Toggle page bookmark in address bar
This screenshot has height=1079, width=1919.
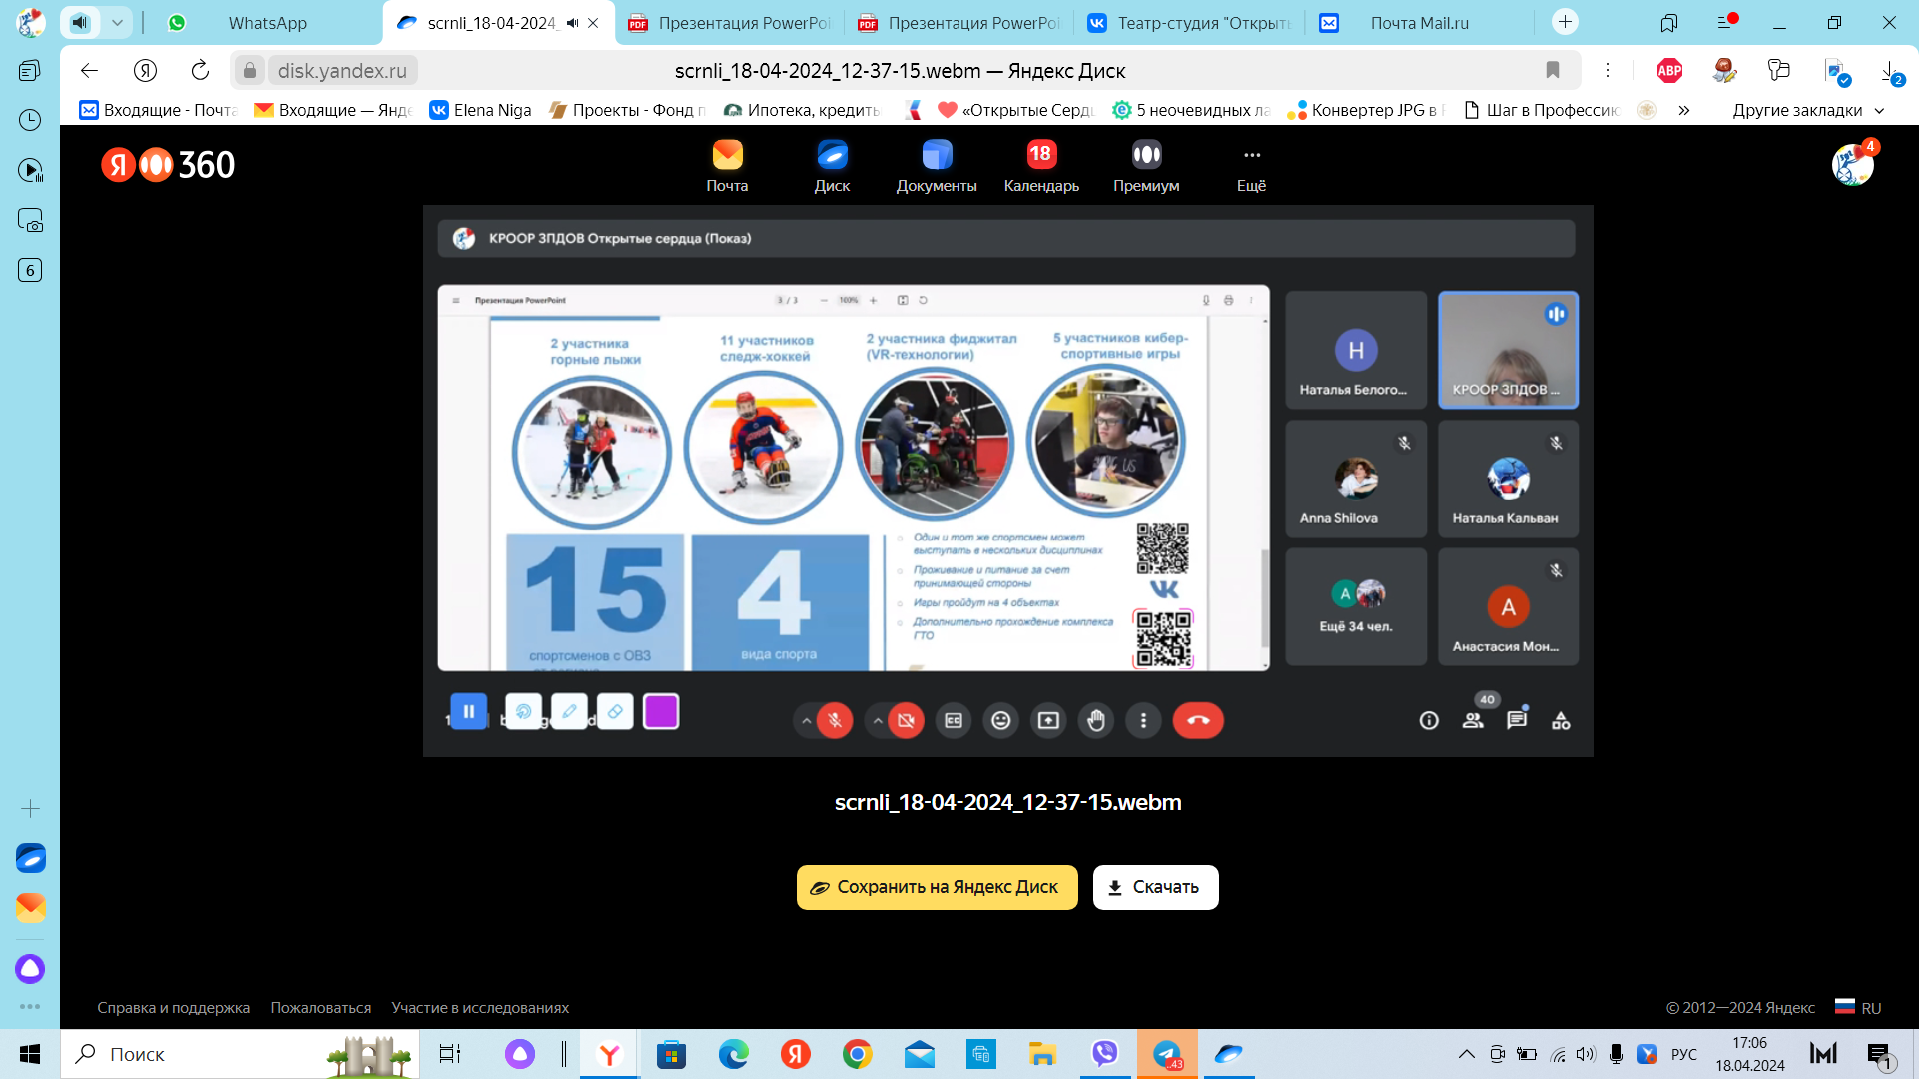click(x=1553, y=70)
